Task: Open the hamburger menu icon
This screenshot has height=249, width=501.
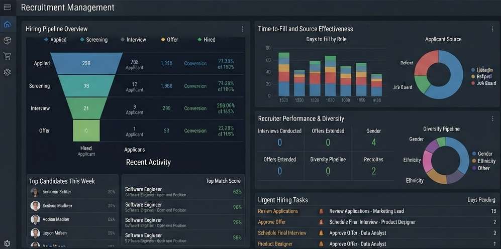Action: tap(8, 7)
